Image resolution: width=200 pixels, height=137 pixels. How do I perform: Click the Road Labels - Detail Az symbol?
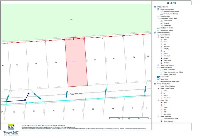coord(158,28)
